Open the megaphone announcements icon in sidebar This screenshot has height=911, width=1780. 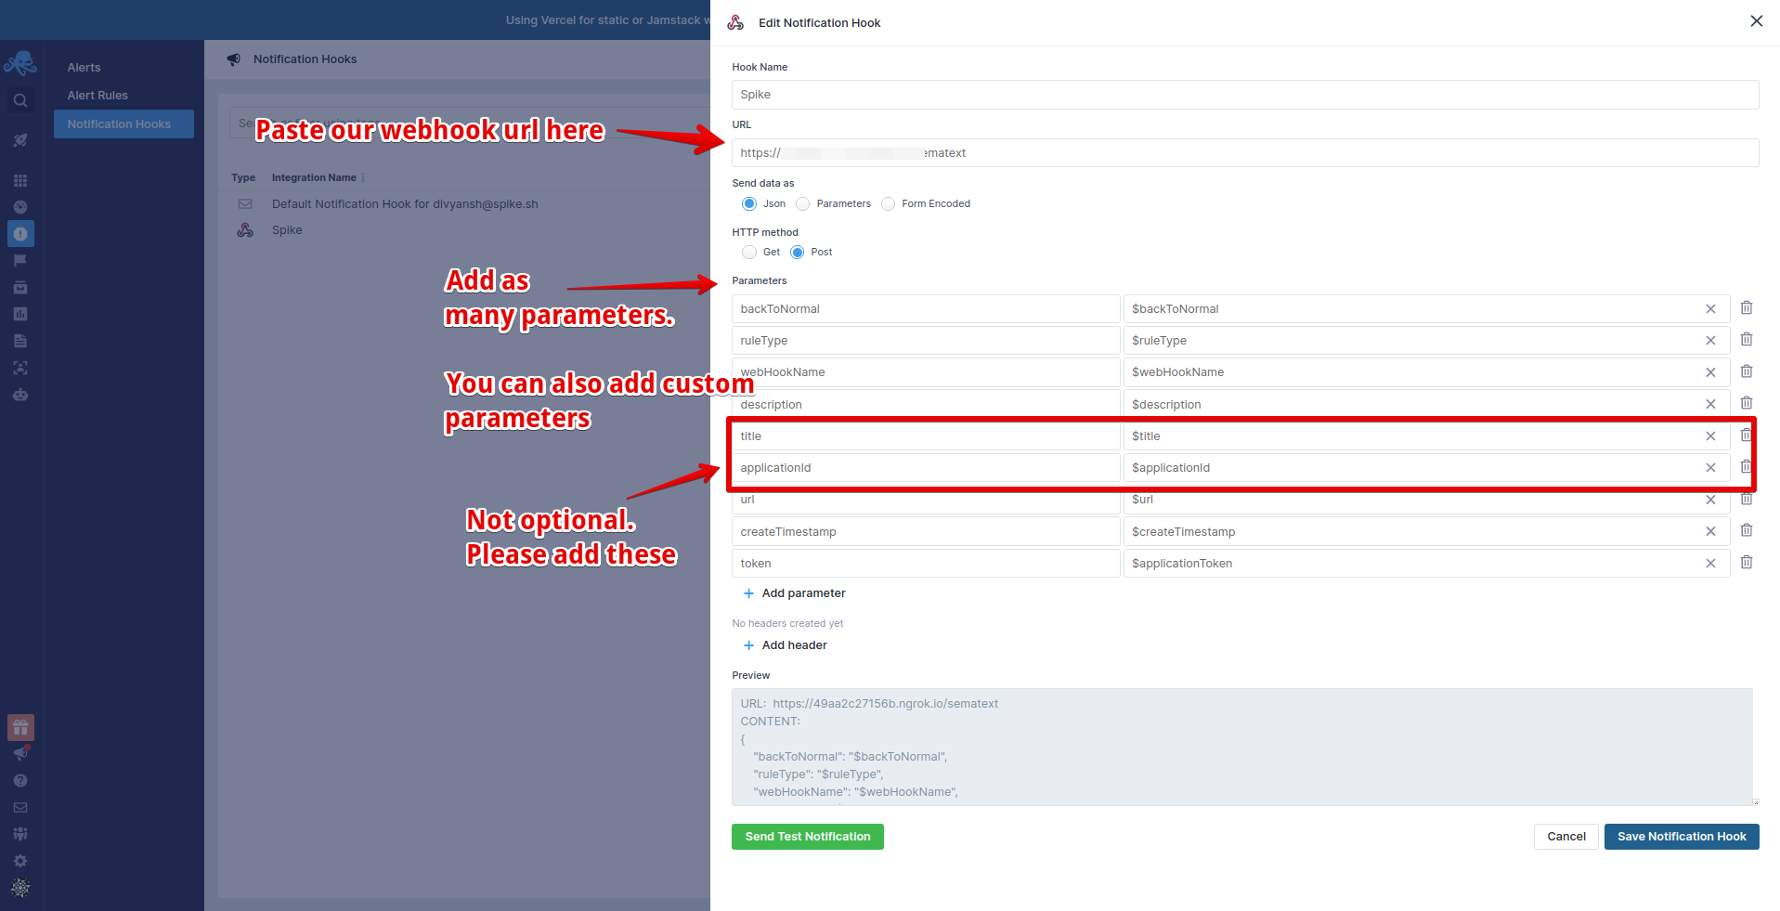20,753
